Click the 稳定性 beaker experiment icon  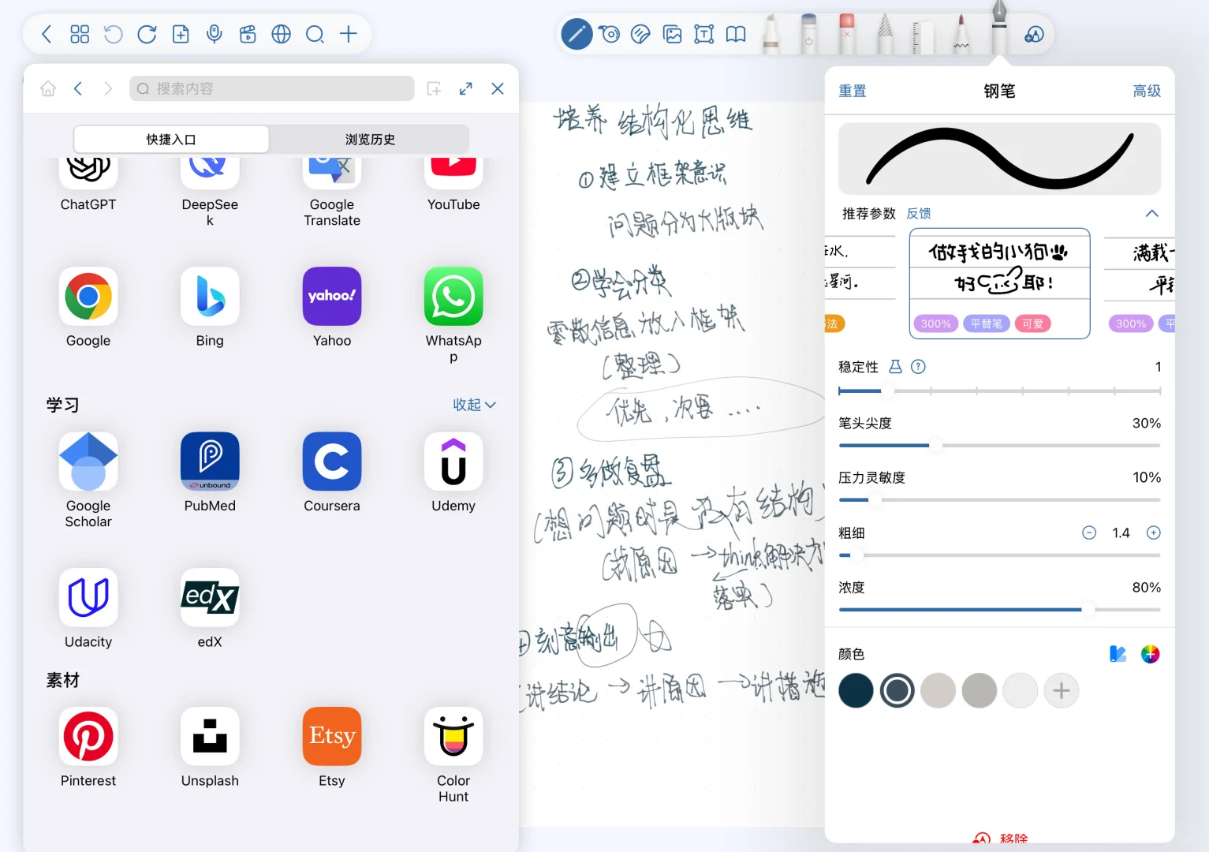pos(895,367)
